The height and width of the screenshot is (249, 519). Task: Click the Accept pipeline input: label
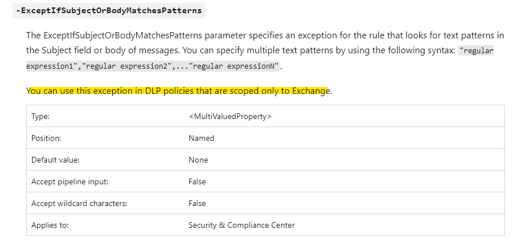pos(69,182)
